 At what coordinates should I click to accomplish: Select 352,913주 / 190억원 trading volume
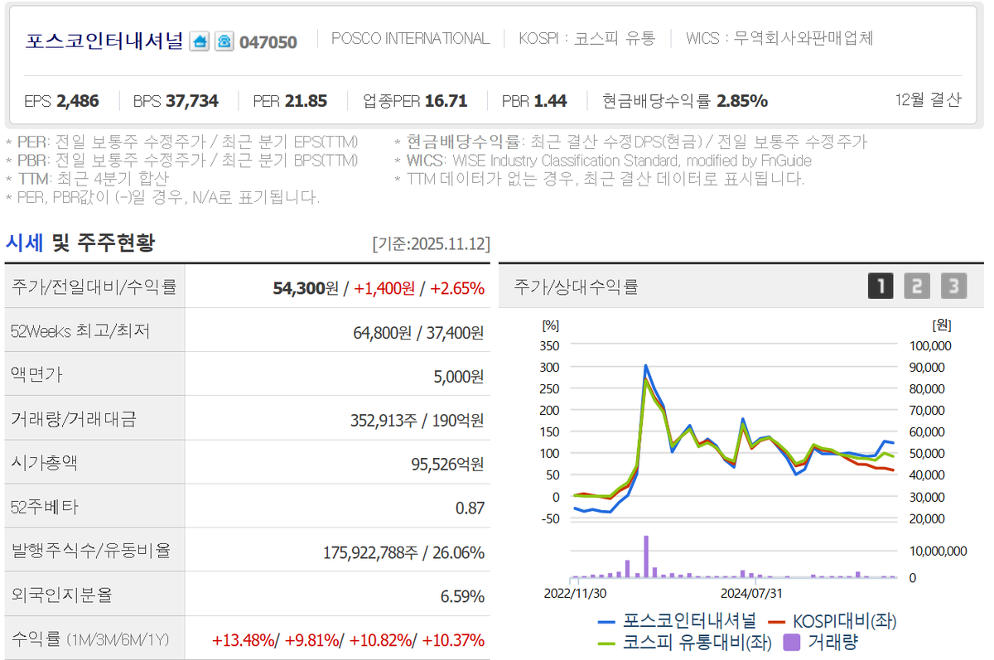(417, 420)
